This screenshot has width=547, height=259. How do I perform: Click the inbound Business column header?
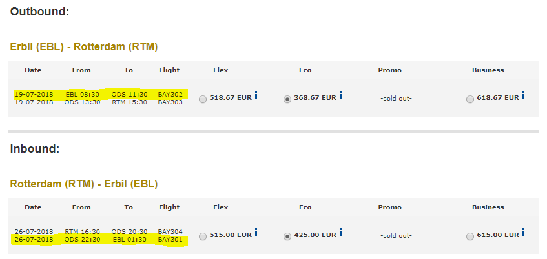click(488, 207)
